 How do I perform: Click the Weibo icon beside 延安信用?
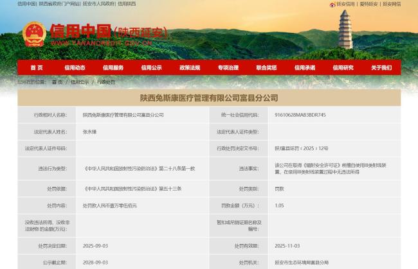[332, 4]
